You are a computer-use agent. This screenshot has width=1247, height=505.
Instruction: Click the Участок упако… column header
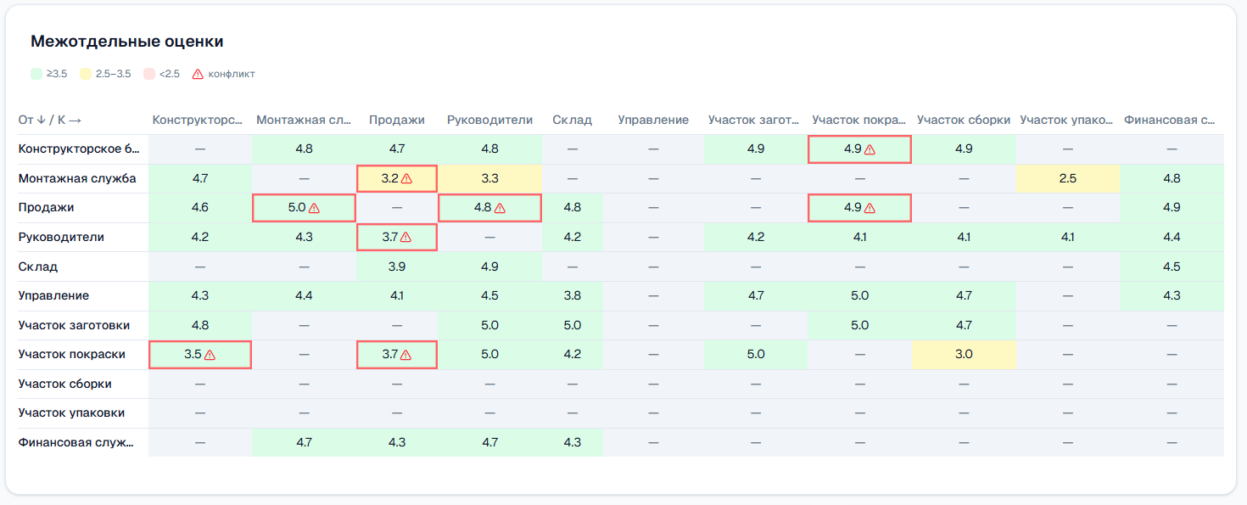pos(1066,120)
